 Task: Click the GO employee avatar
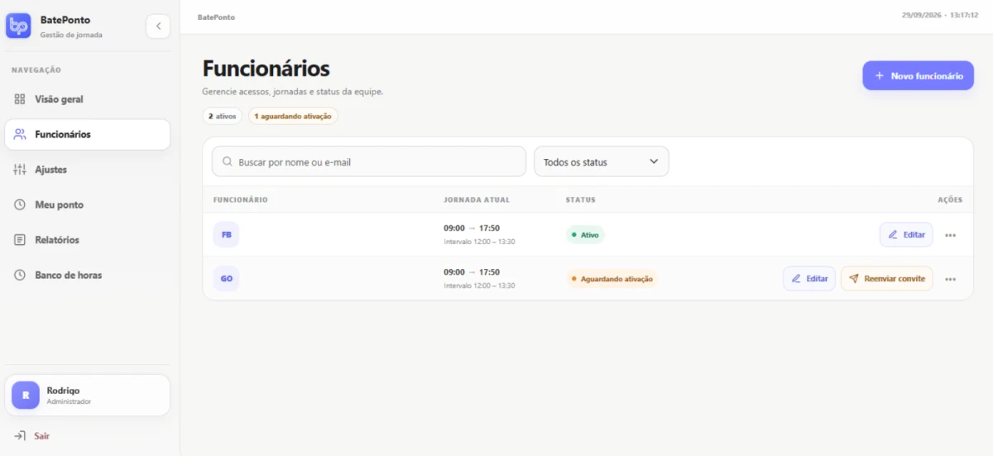(226, 279)
